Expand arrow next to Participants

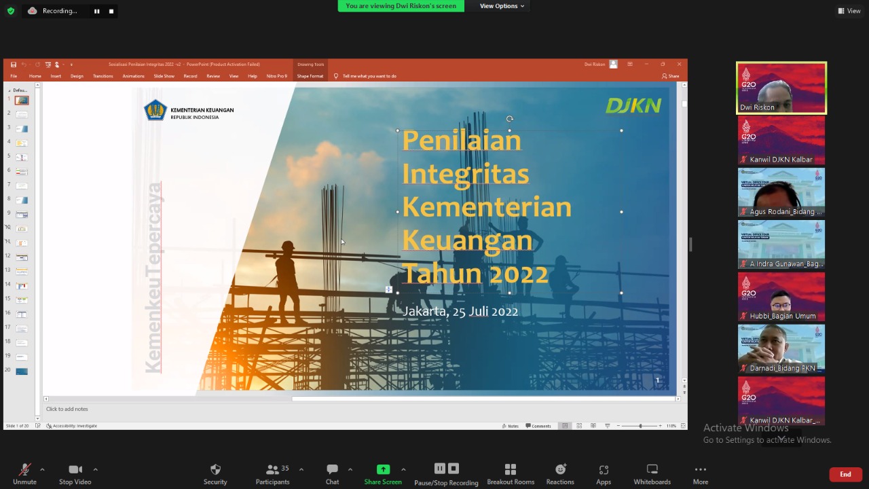[301, 469]
